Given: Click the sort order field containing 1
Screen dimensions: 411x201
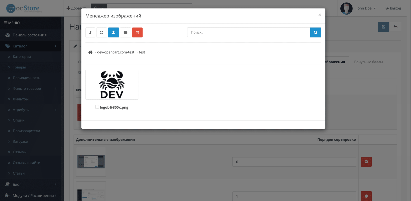Looking at the screenshot, I should [x=294, y=196].
